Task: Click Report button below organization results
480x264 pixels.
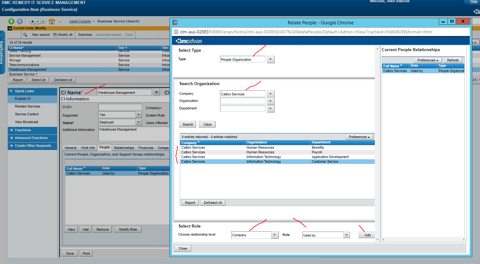Action: pyautogui.click(x=190, y=203)
